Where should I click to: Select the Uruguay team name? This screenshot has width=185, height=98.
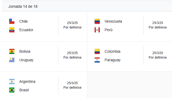(x=26, y=60)
